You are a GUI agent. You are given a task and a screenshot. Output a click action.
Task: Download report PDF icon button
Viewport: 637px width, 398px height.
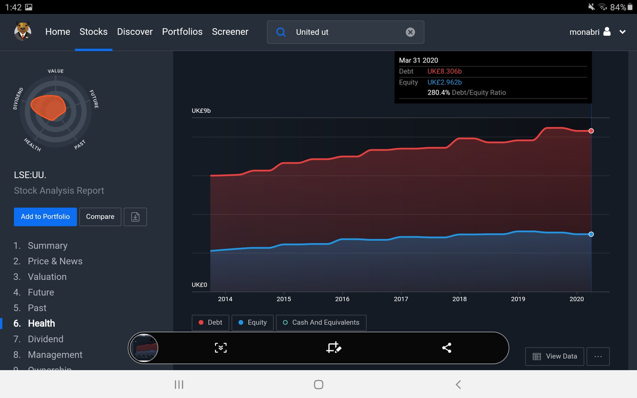135,217
